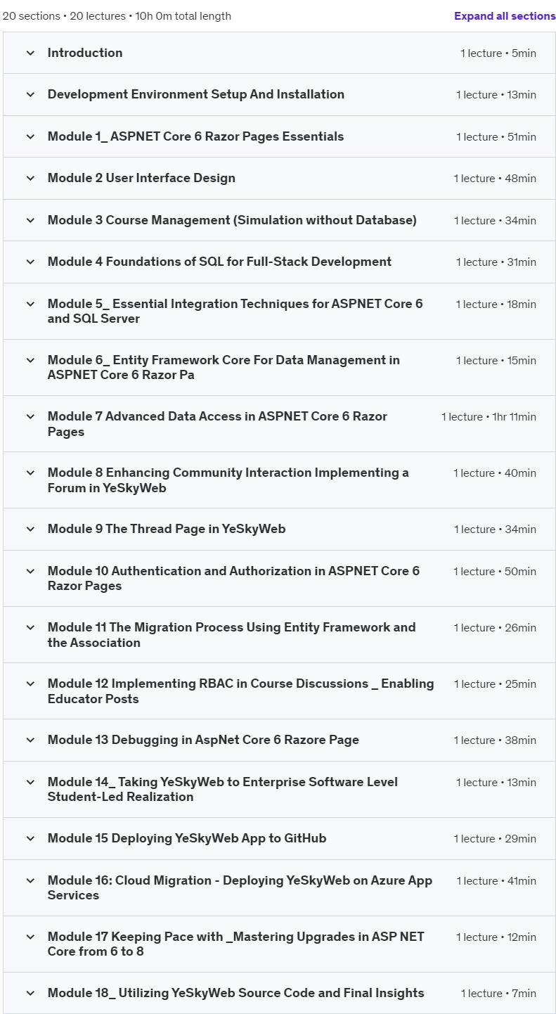Expand Module 7 Advanced Data Access chevron
The image size is (556, 1014).
click(x=30, y=416)
